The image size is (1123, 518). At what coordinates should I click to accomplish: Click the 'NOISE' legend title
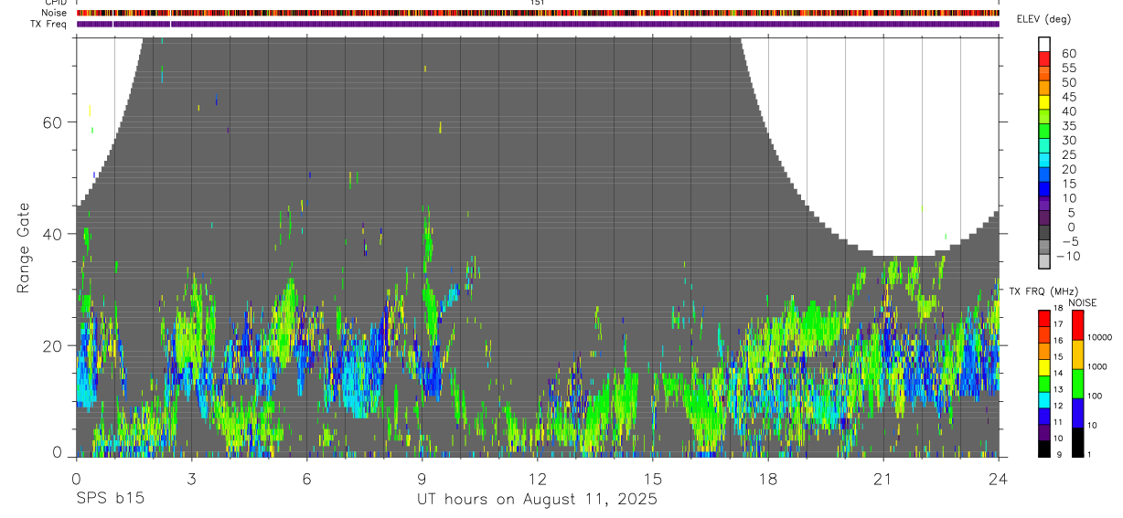click(x=1083, y=303)
